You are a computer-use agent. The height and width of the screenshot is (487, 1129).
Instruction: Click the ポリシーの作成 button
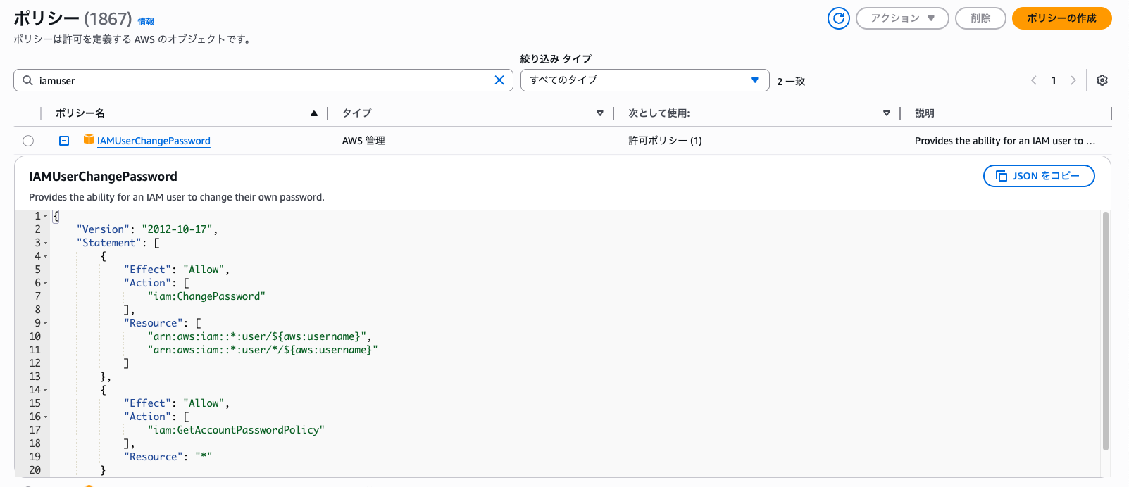(1061, 18)
